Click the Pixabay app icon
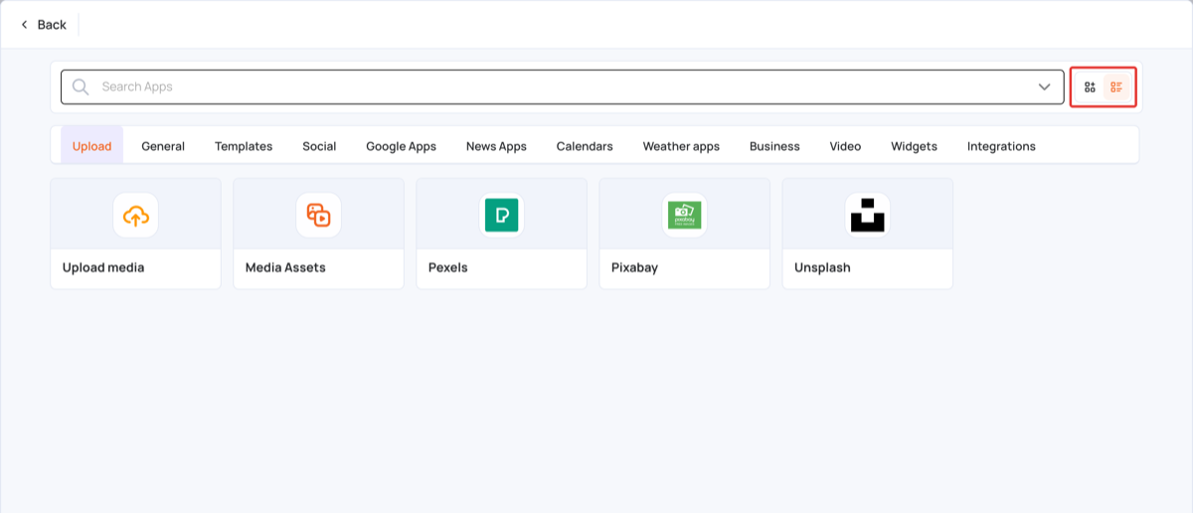1193x513 pixels. click(x=685, y=215)
